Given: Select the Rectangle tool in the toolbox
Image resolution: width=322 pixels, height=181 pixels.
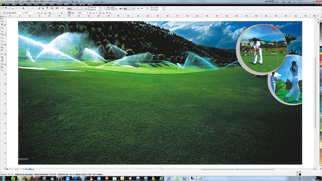Looking at the screenshot, I should pyautogui.click(x=2, y=37).
